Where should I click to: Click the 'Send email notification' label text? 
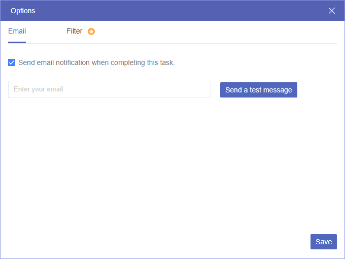click(96, 63)
